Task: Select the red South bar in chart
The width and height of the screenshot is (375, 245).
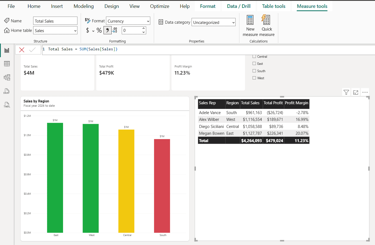Action: [x=162, y=186]
